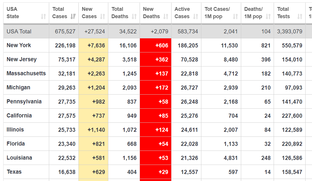Viewport: 312px width, 181px height.
Task: Click the Active Cases header label
Action: 182,13
